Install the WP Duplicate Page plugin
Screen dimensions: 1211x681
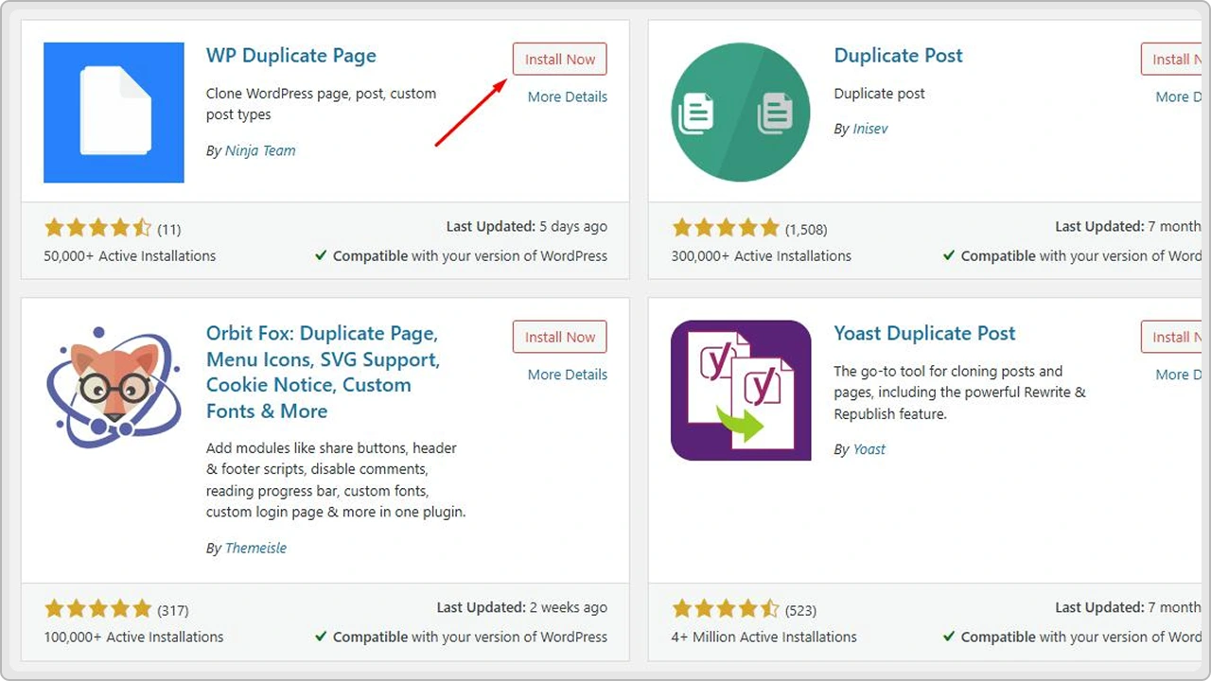click(x=559, y=60)
